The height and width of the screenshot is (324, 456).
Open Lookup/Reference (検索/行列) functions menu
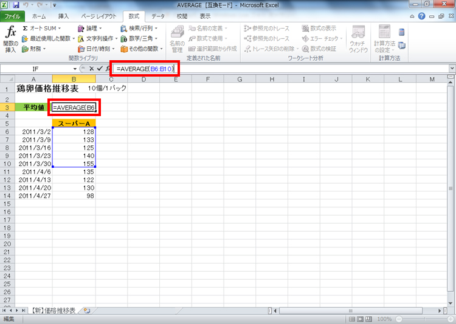click(139, 28)
